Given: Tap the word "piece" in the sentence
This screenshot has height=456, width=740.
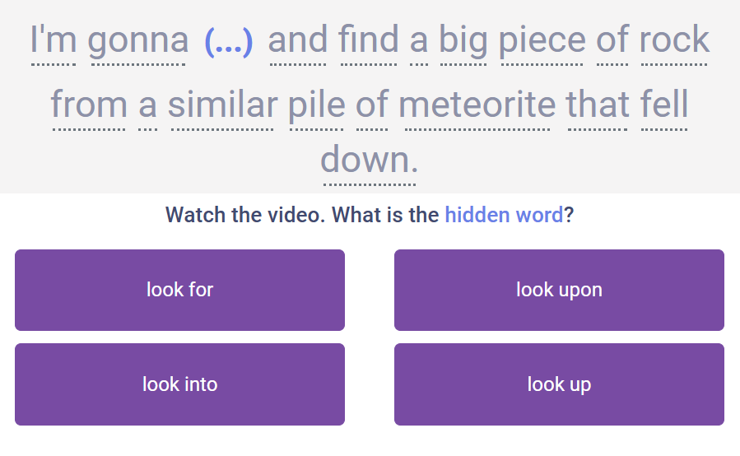Looking at the screenshot, I should pyautogui.click(x=541, y=40).
